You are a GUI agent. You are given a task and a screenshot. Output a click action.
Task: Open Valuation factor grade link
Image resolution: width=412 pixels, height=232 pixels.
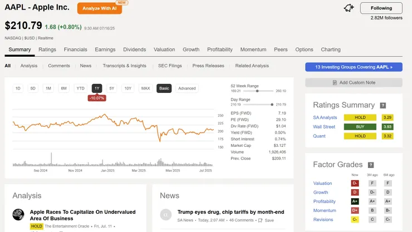pos(322,183)
